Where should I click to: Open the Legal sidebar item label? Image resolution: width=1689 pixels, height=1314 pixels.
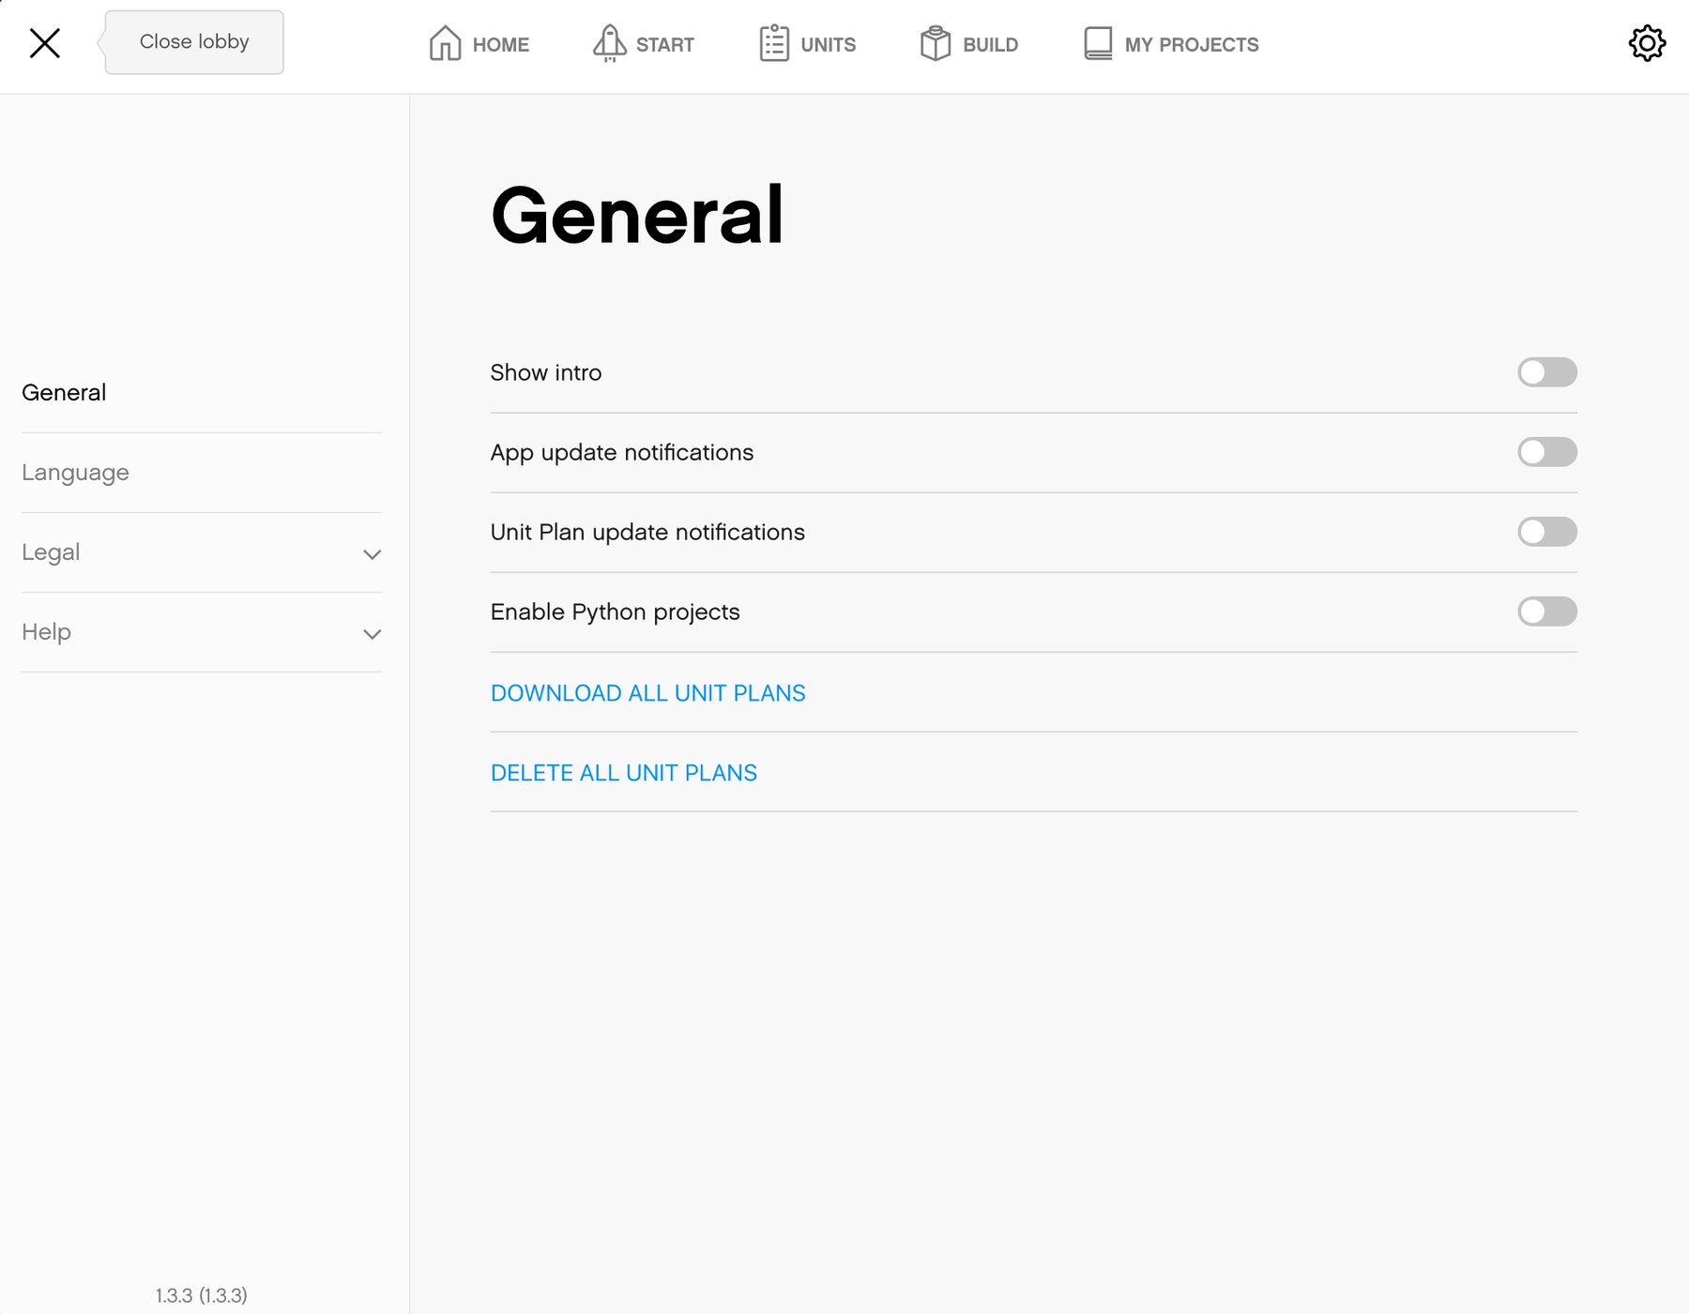(51, 552)
